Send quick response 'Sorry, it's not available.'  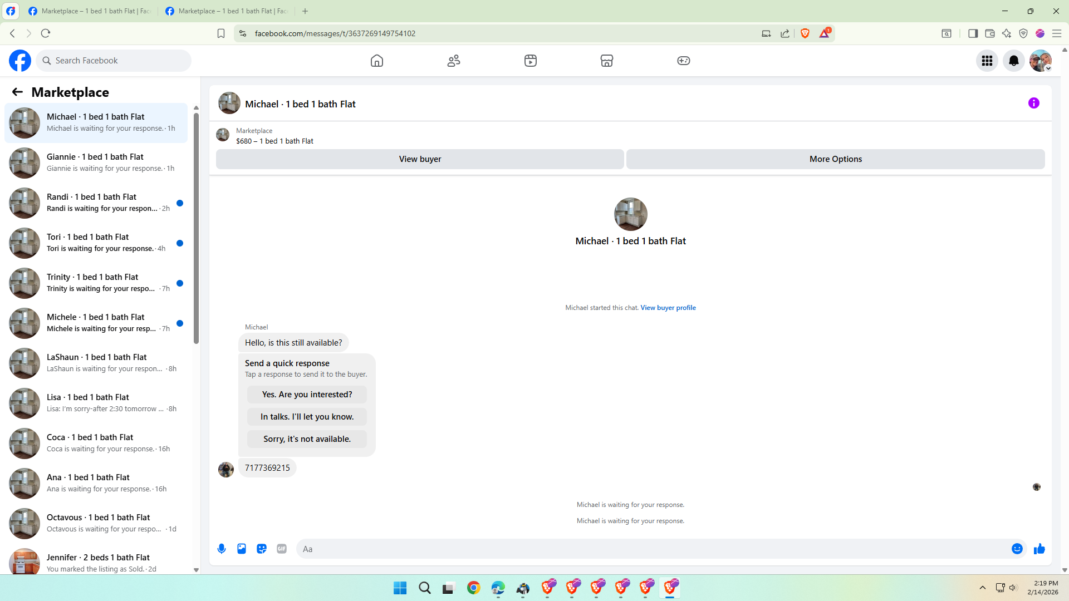307,439
